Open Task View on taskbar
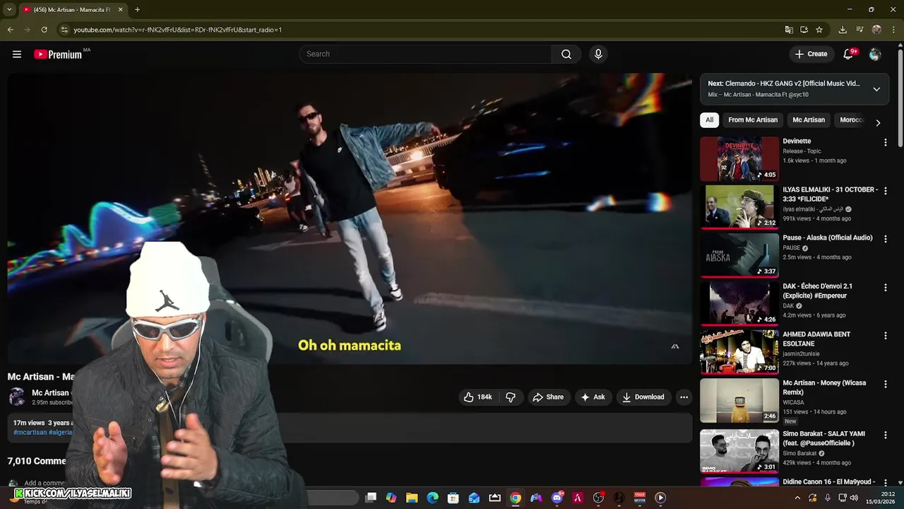Viewport: 904px width, 509px height. (371, 498)
